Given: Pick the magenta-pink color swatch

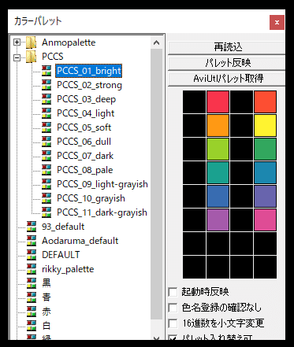Looking at the screenshot, I should [x=265, y=220].
